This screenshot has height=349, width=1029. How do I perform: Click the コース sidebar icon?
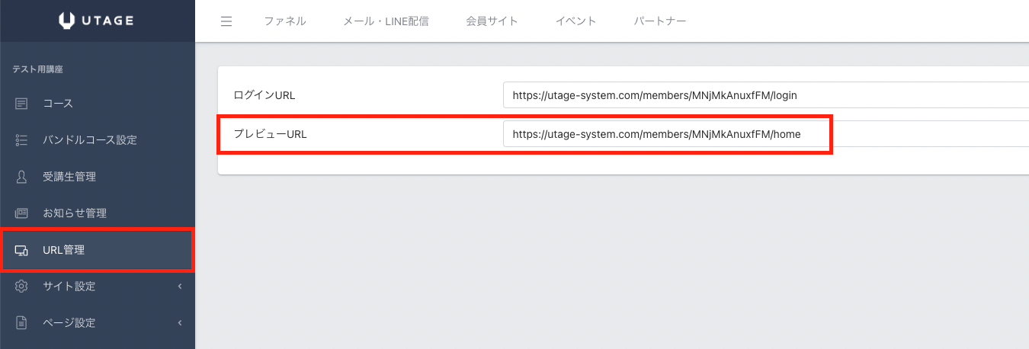(21, 103)
